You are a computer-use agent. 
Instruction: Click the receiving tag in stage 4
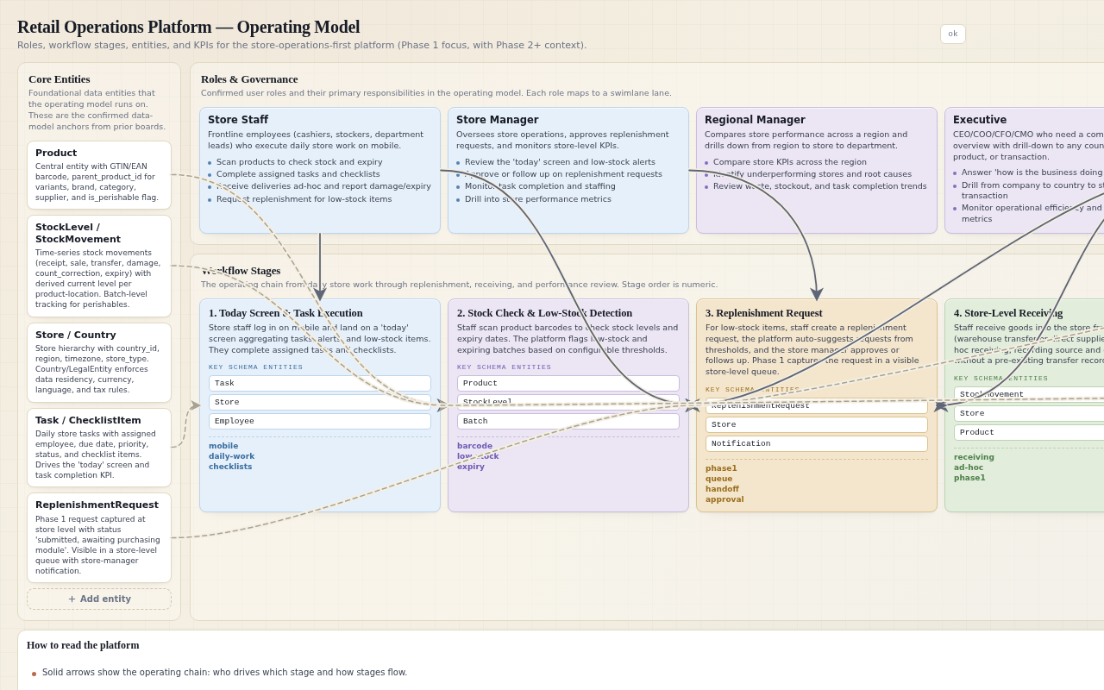(x=974, y=457)
